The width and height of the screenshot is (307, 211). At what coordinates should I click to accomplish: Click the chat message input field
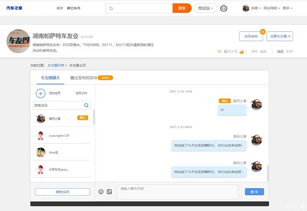[x=177, y=192]
